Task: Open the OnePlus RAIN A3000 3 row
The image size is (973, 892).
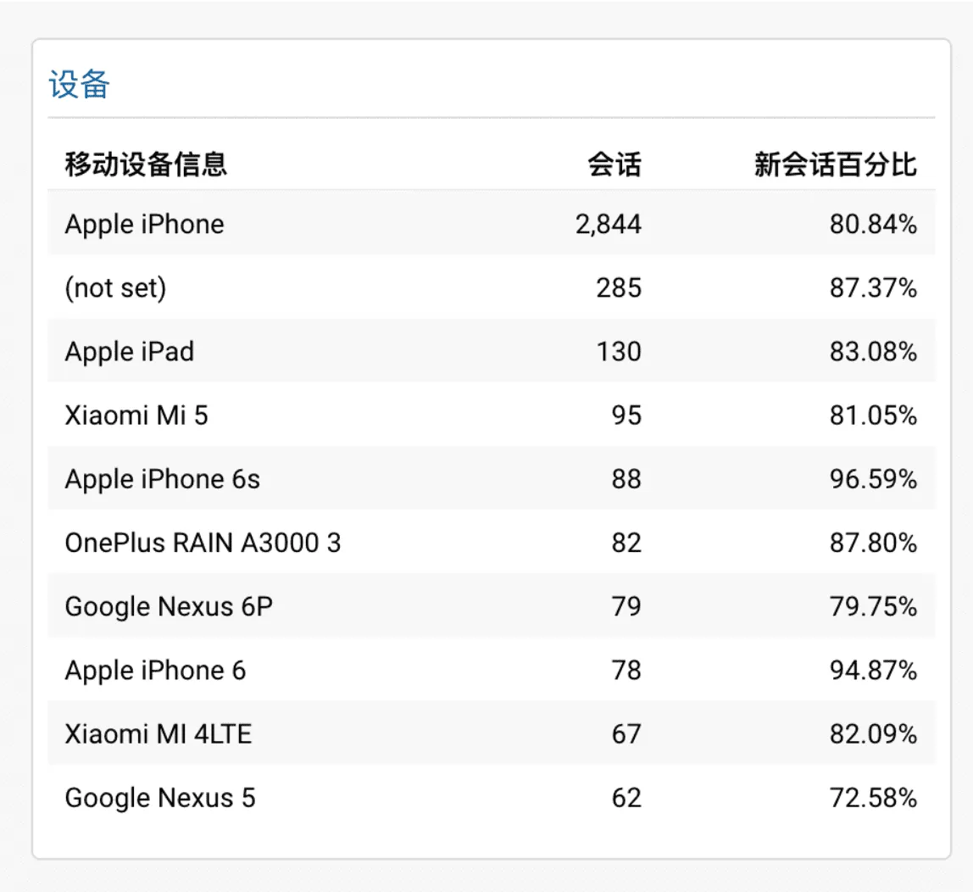Action: (x=203, y=543)
